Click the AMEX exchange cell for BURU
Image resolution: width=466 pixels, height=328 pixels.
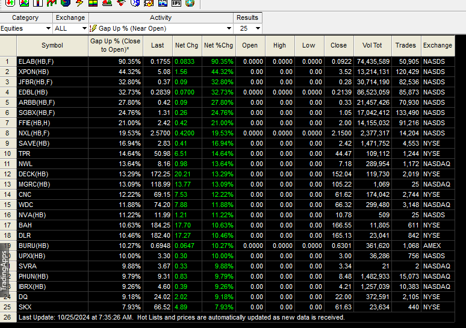438,246
